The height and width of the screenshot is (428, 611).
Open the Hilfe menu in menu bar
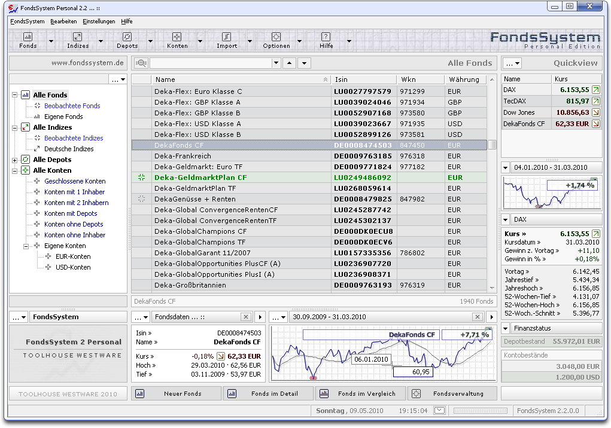pos(127,22)
